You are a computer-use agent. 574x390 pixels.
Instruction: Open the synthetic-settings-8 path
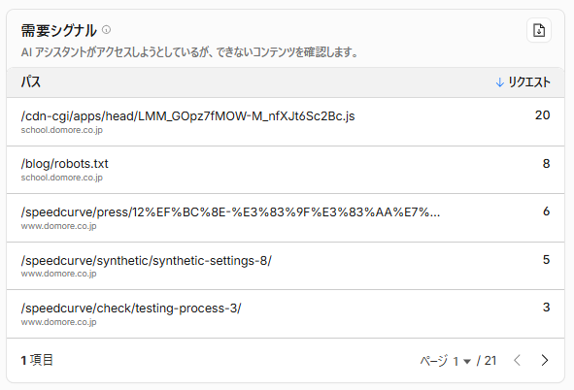[147, 261]
